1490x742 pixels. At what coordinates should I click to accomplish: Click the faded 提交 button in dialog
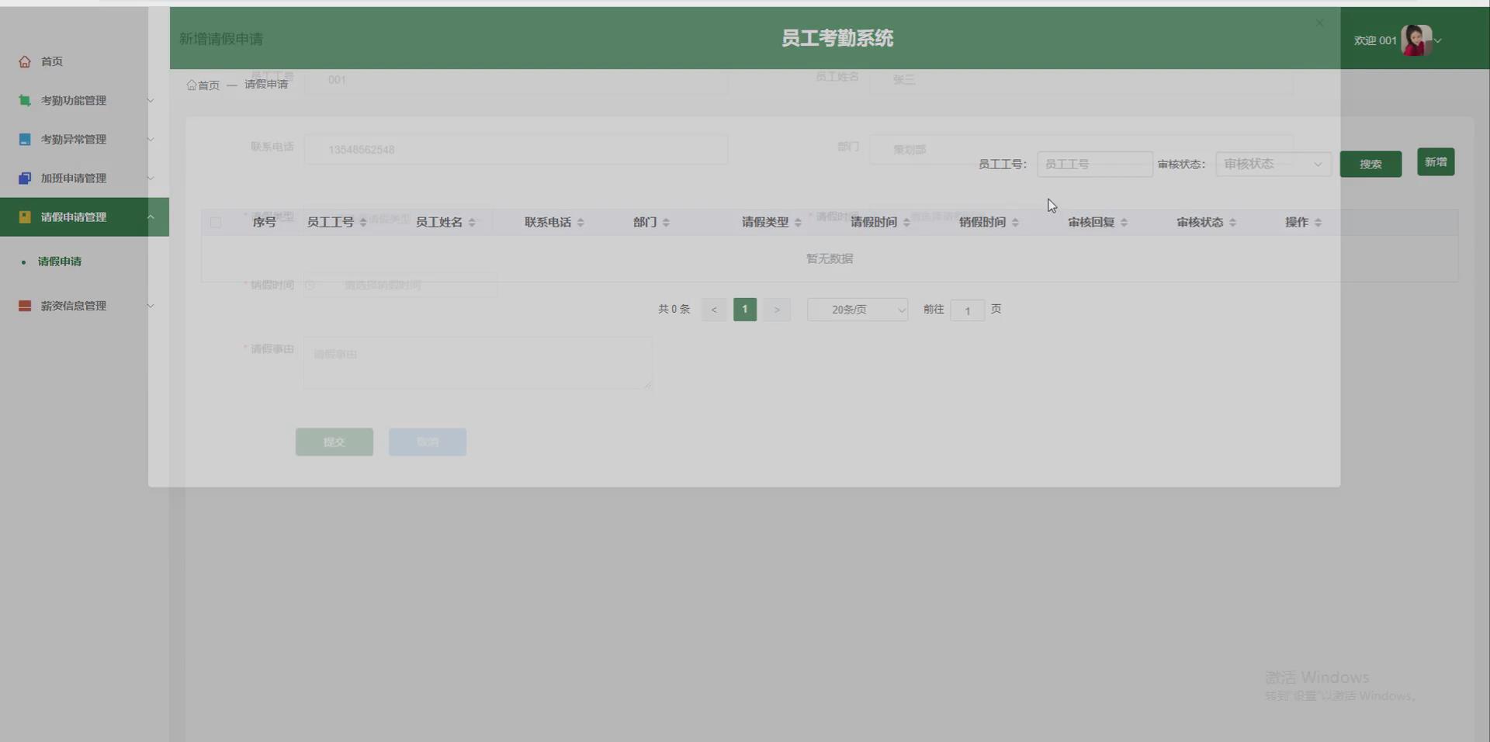pos(334,442)
